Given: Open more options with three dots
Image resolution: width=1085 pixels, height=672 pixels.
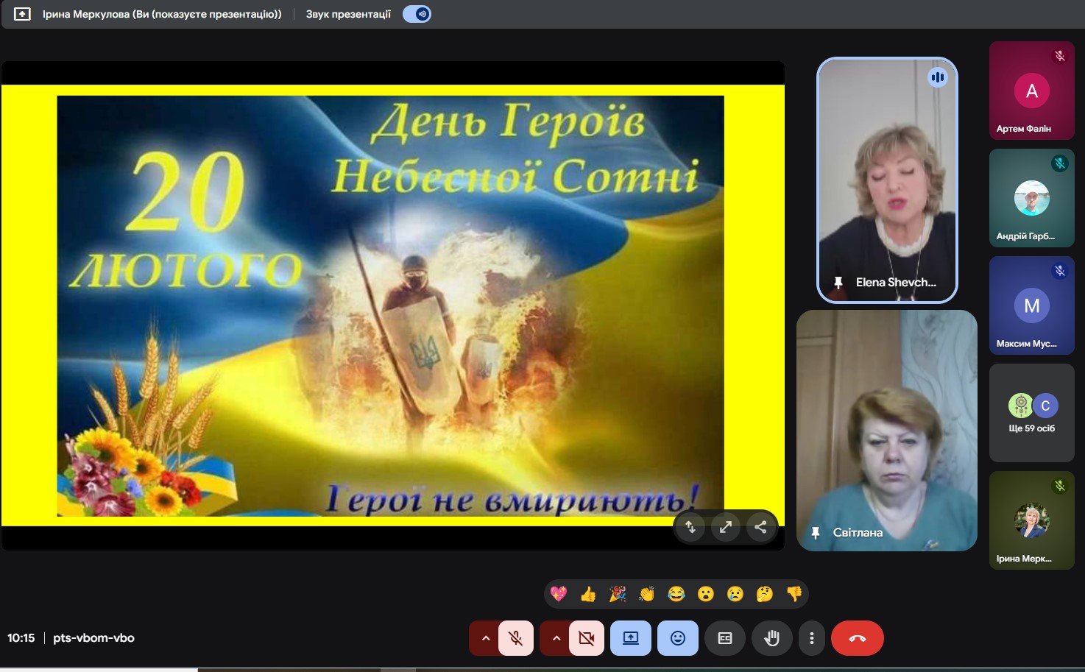Looking at the screenshot, I should tap(812, 638).
